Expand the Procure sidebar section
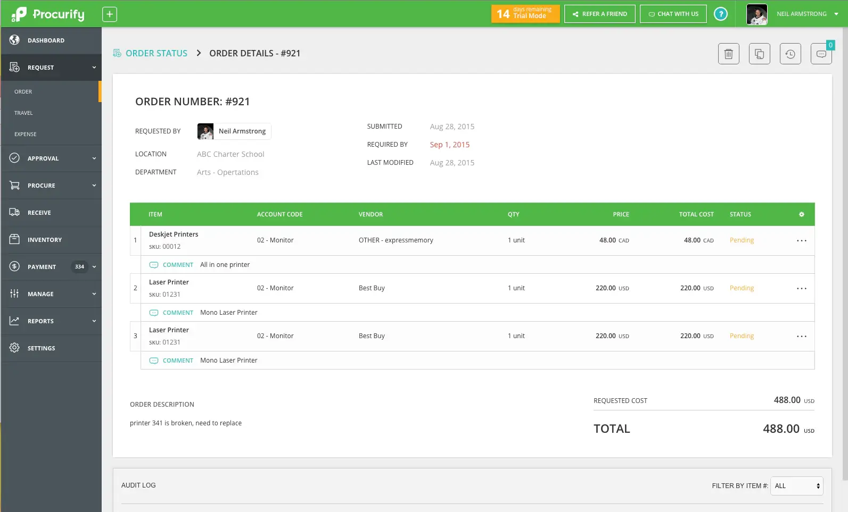This screenshot has width=848, height=512. tap(51, 186)
